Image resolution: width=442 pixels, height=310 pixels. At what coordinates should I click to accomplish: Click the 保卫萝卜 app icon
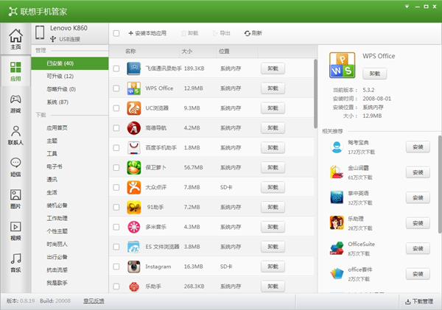pos(133,167)
